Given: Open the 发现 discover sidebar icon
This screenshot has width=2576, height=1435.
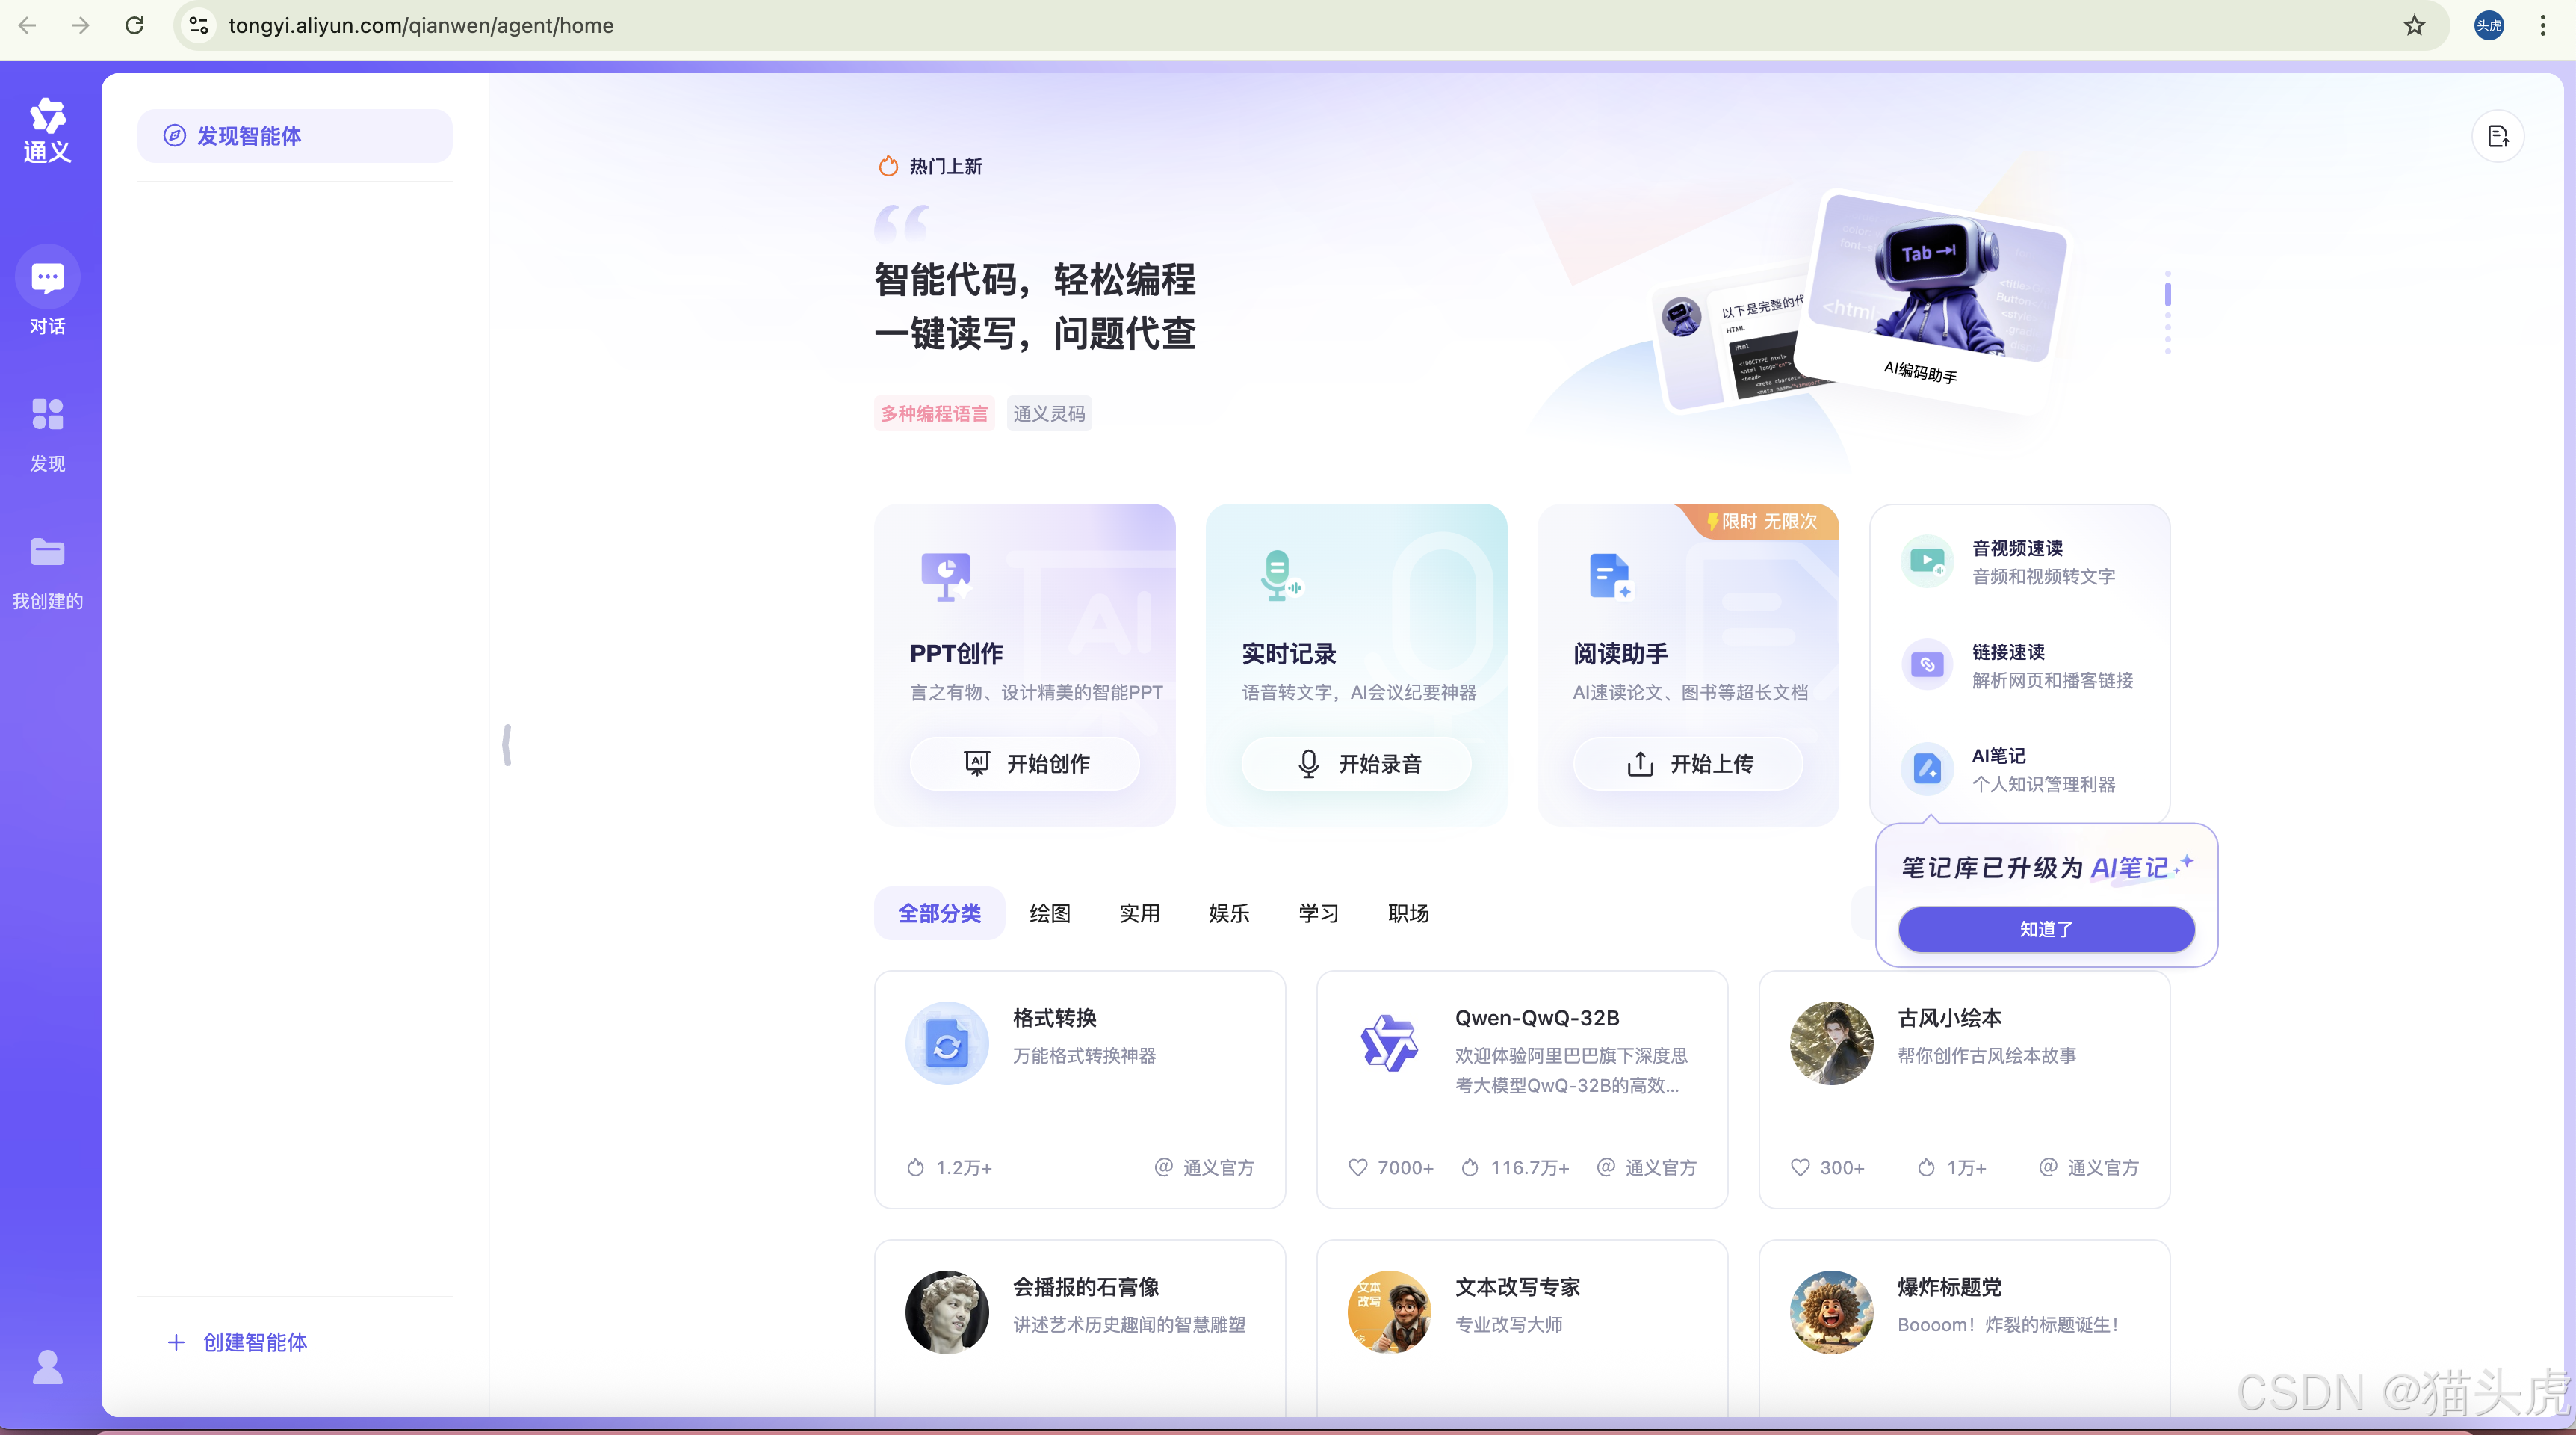Looking at the screenshot, I should [47, 414].
